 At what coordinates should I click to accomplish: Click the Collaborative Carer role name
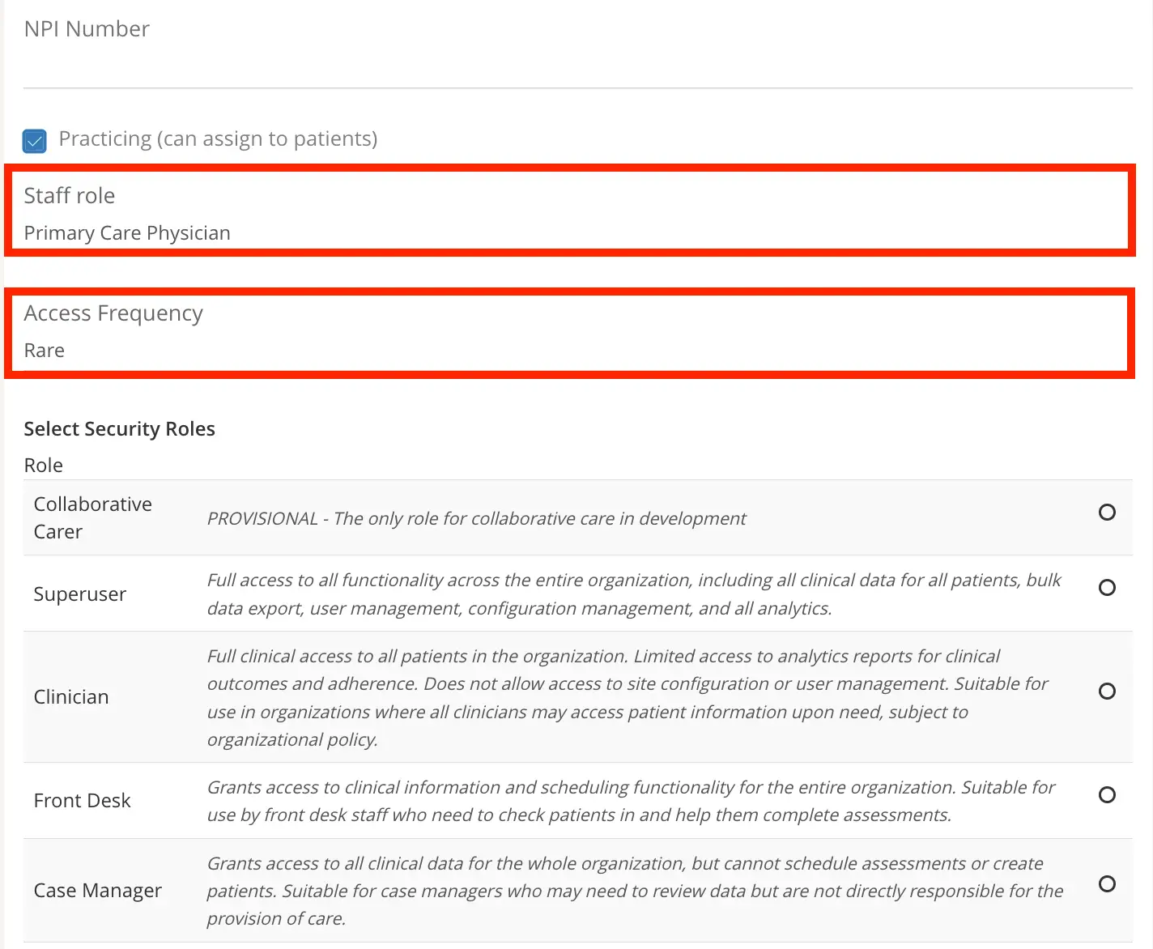[x=92, y=517]
